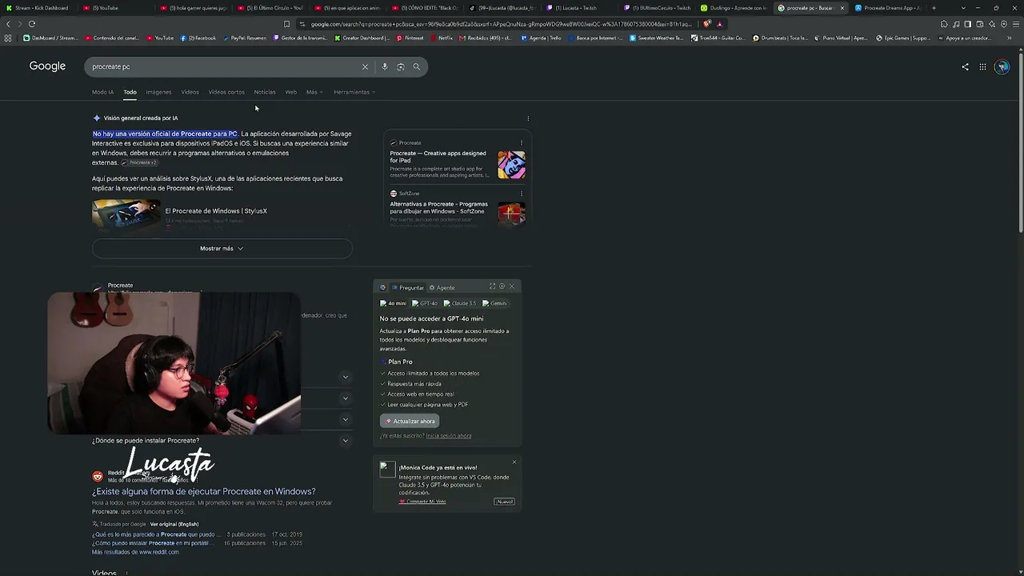Click the Actualizar ahora button

click(410, 421)
